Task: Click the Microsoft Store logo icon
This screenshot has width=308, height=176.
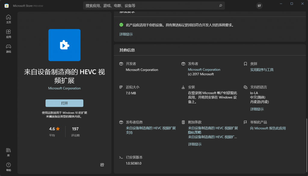Action: click(6, 5)
